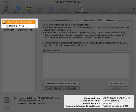Viewport: 136px width, 112px height.
Task: Toggle toolbar with the top-right pill button
Action: click(x=133, y=2)
